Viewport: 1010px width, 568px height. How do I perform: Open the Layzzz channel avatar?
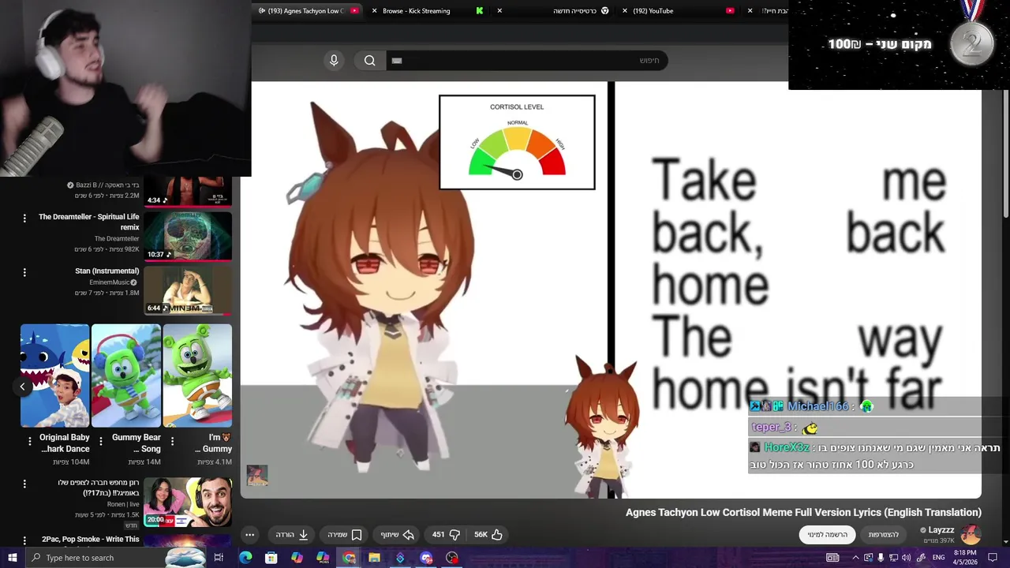coord(971,535)
